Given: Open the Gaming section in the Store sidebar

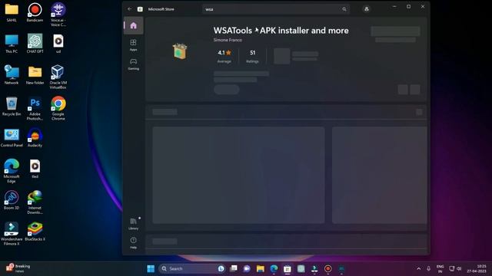Looking at the screenshot, I should [x=133, y=64].
